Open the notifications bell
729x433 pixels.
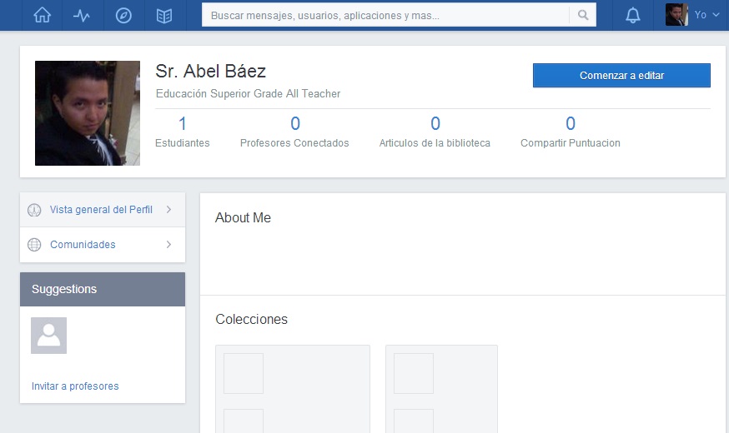[633, 15]
